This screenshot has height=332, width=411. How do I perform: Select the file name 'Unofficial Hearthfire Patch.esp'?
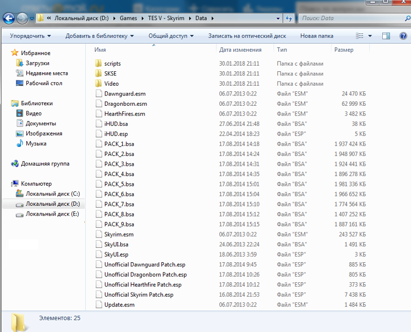point(143,285)
